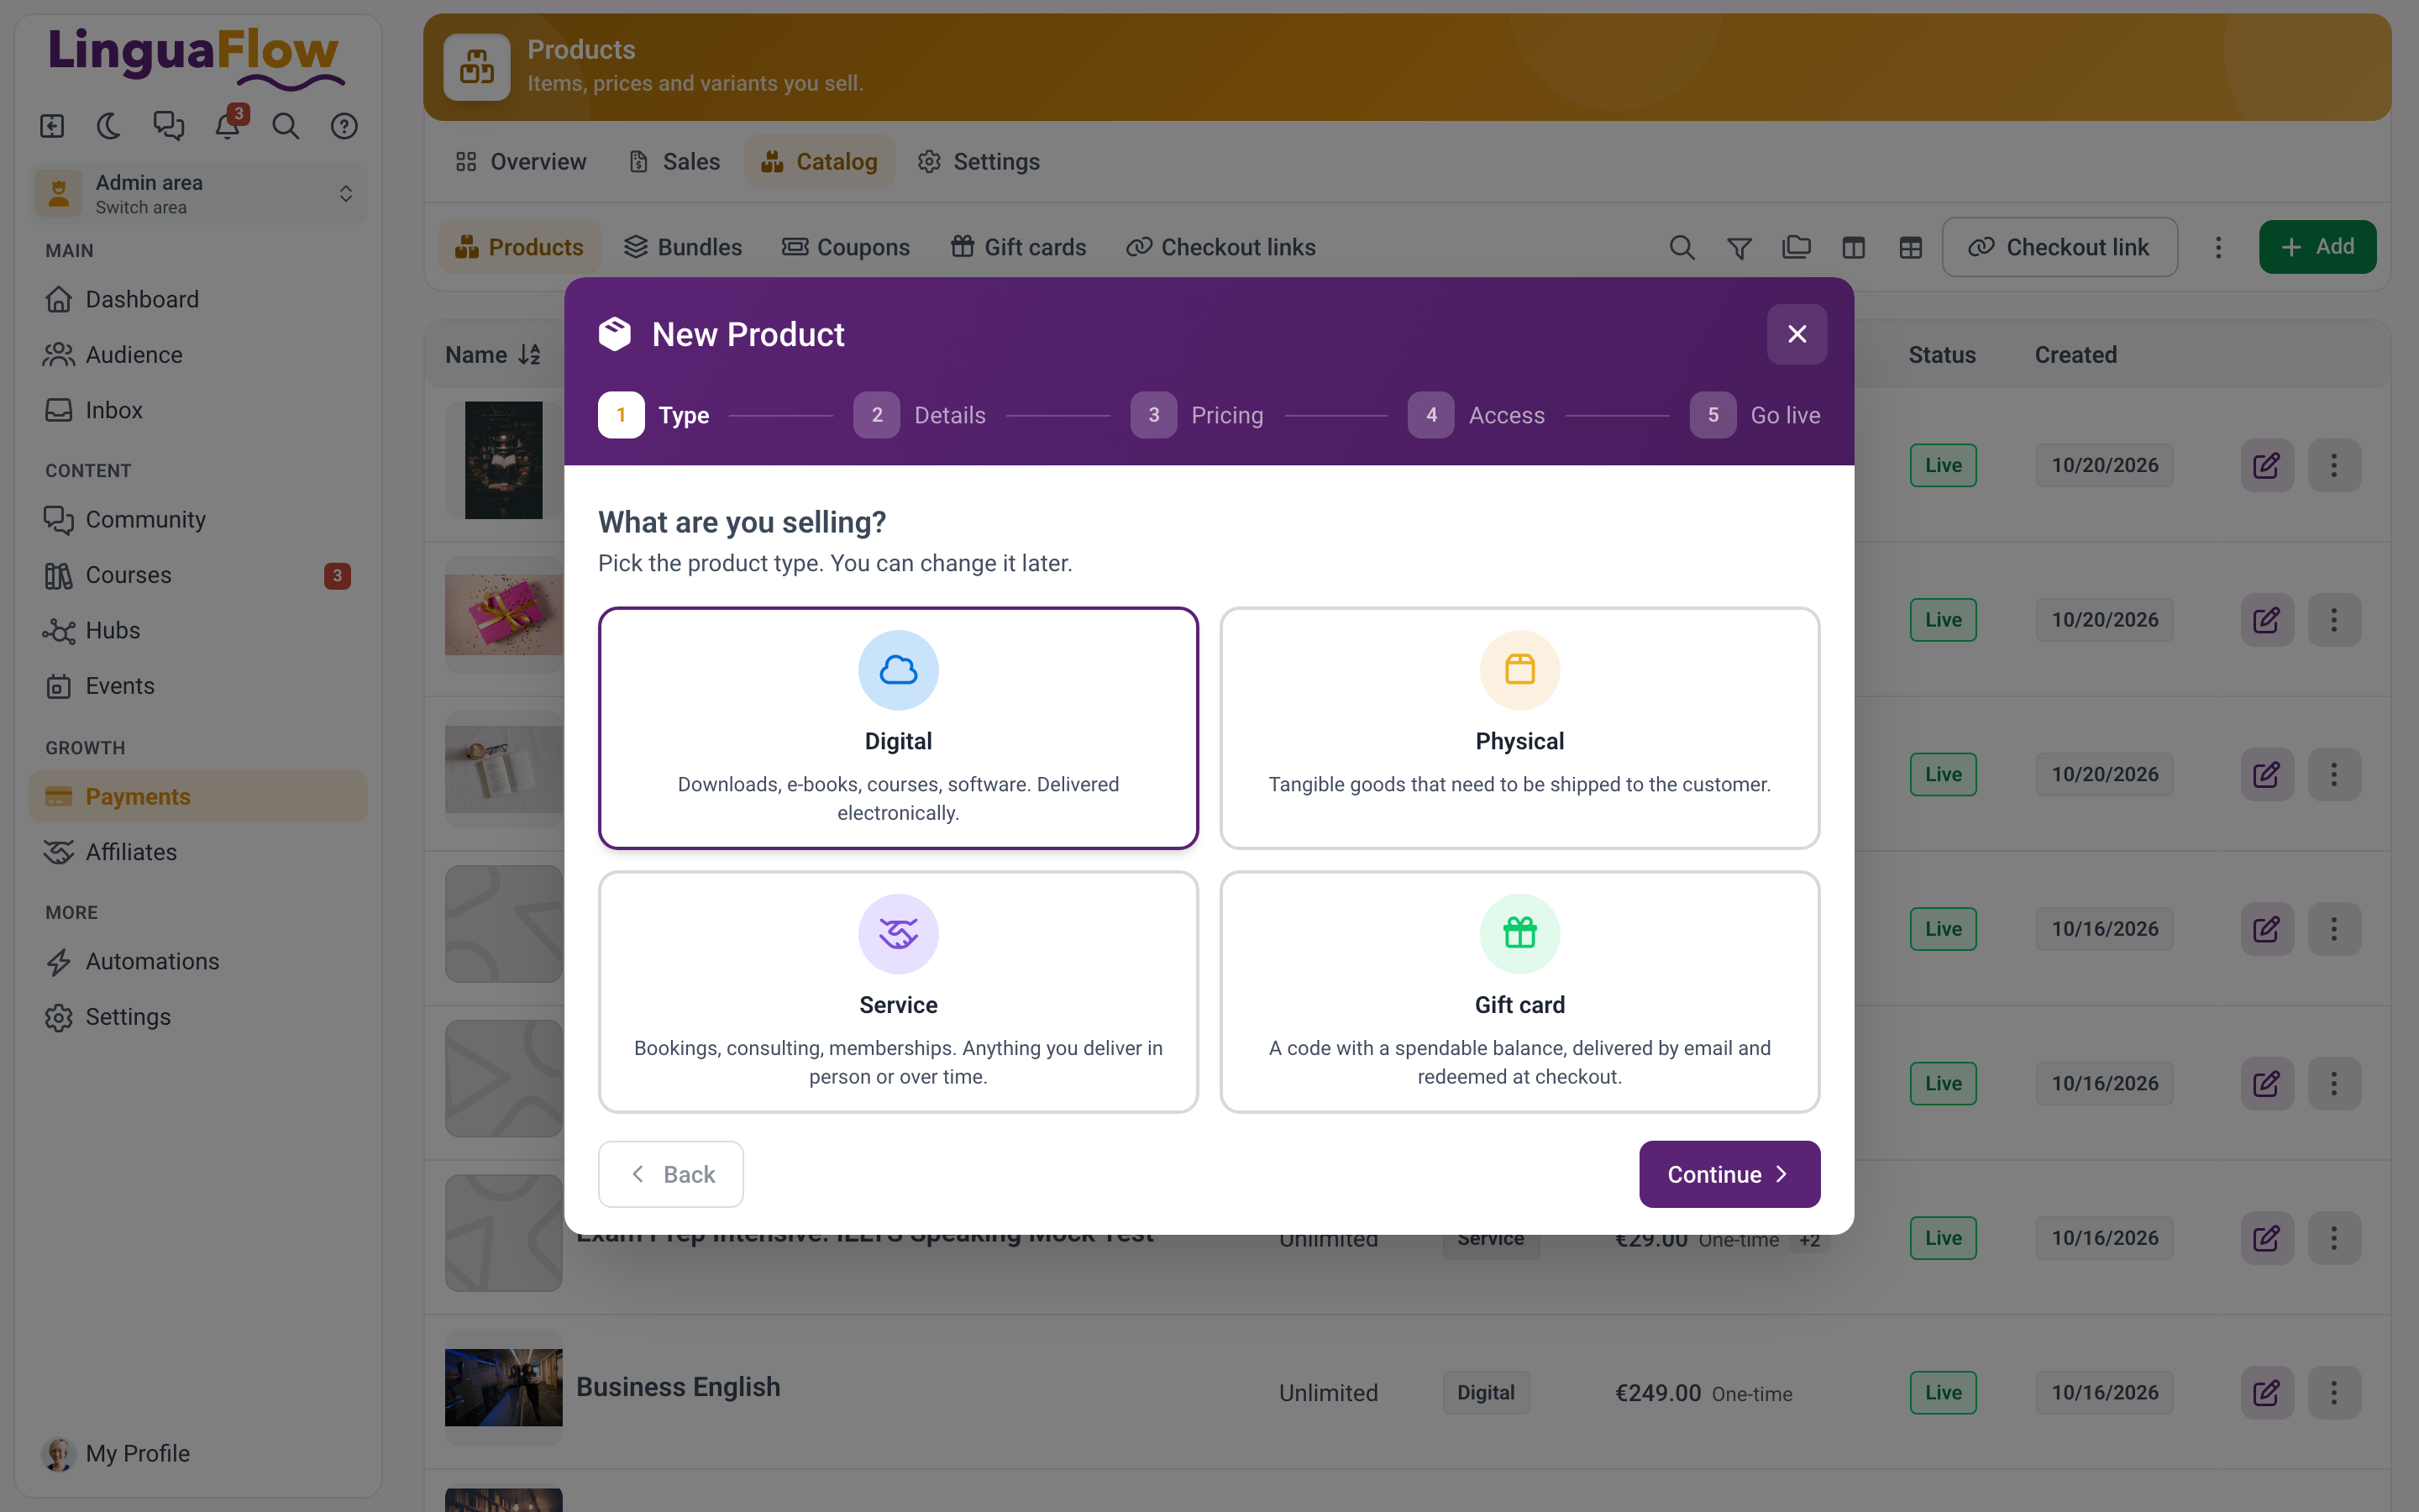Toggle dark mode moon icon
2419x1512 pixels.
point(109,126)
